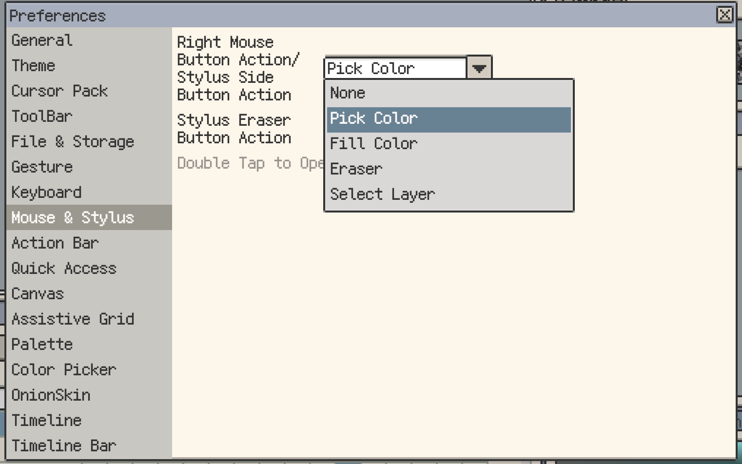Open Action Bar settings
Screen dimensions: 742x464
tap(55, 243)
